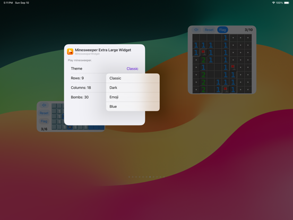The height and width of the screenshot is (220, 293).
Task: Mute sound in the right widget
Action: pos(196,30)
